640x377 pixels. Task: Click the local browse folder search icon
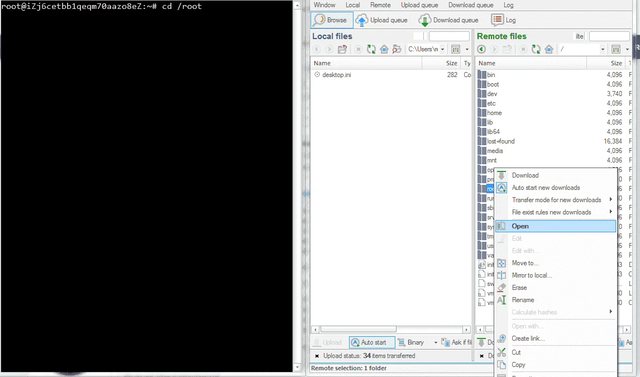coord(397,49)
